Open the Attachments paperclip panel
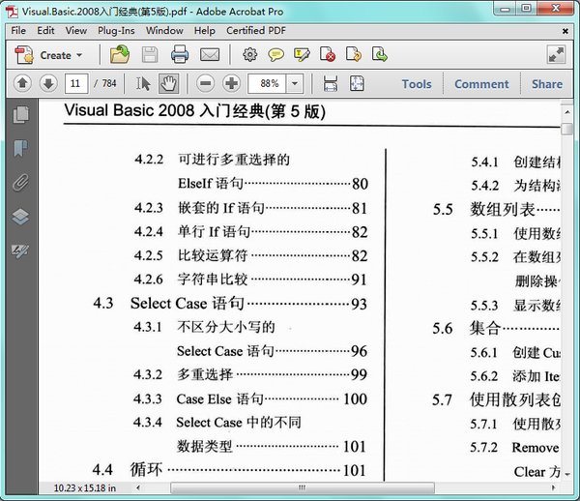 (x=20, y=183)
